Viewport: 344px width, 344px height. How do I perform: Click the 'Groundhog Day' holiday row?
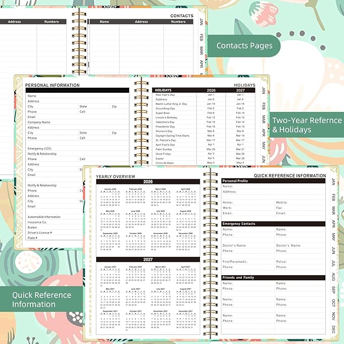[x=204, y=108]
